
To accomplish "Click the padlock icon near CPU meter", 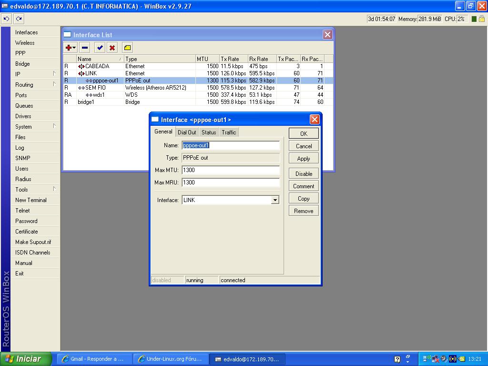I will (x=482, y=19).
